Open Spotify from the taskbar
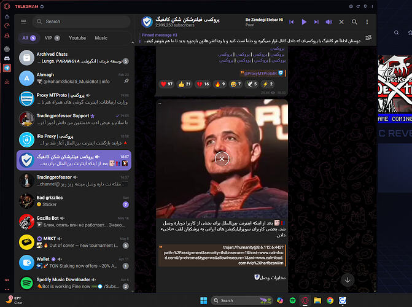Screen dimensions: 412x307 click(292, 300)
